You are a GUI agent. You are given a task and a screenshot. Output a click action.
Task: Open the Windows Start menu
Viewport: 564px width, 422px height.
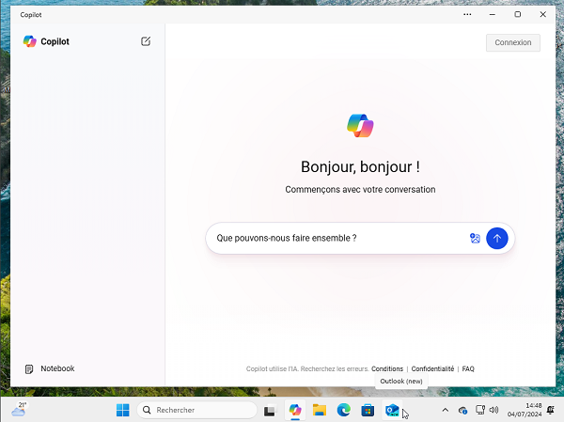coord(123,410)
